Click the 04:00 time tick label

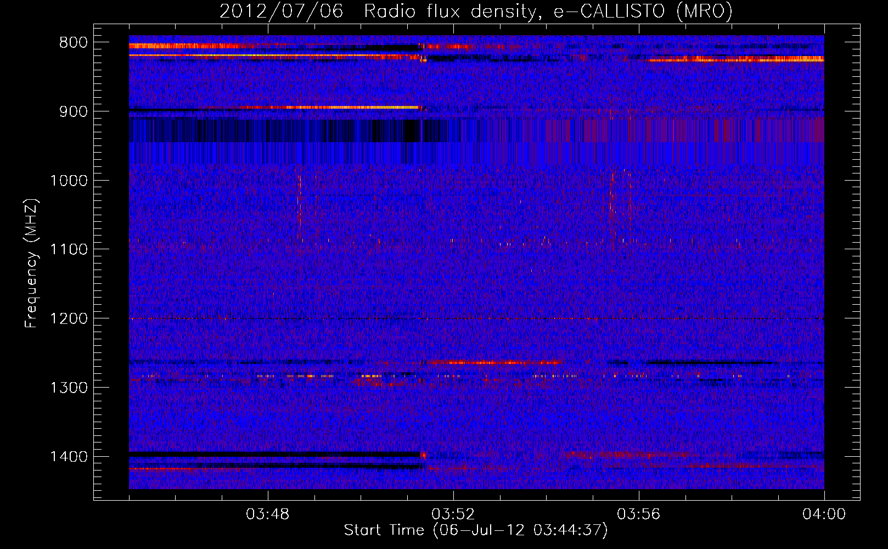[x=824, y=514]
